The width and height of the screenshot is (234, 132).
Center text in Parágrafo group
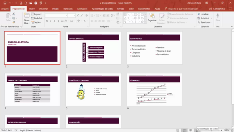click(96, 21)
